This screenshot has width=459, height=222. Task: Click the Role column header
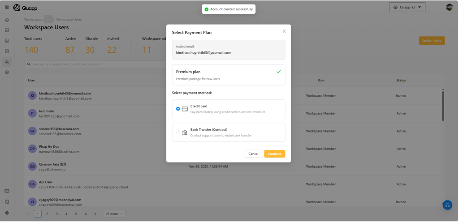[321, 80]
